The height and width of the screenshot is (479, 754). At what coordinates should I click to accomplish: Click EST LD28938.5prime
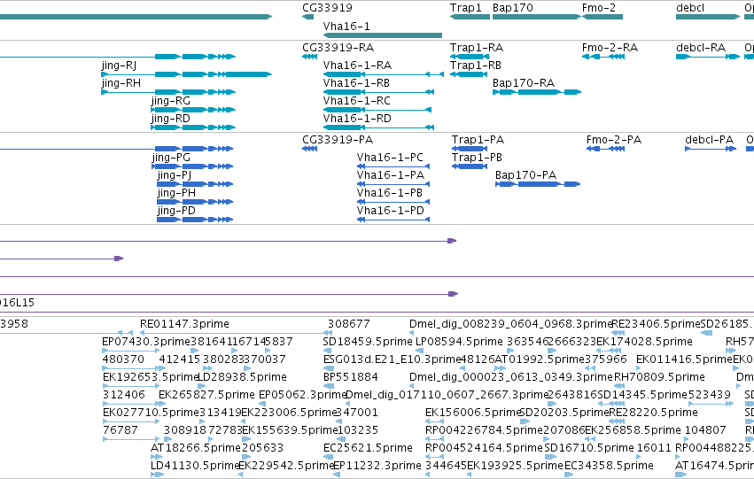[x=243, y=377]
